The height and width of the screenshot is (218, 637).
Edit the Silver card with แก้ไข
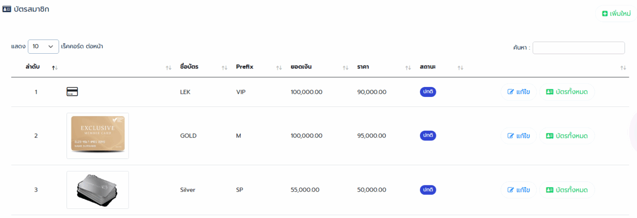[x=519, y=190]
